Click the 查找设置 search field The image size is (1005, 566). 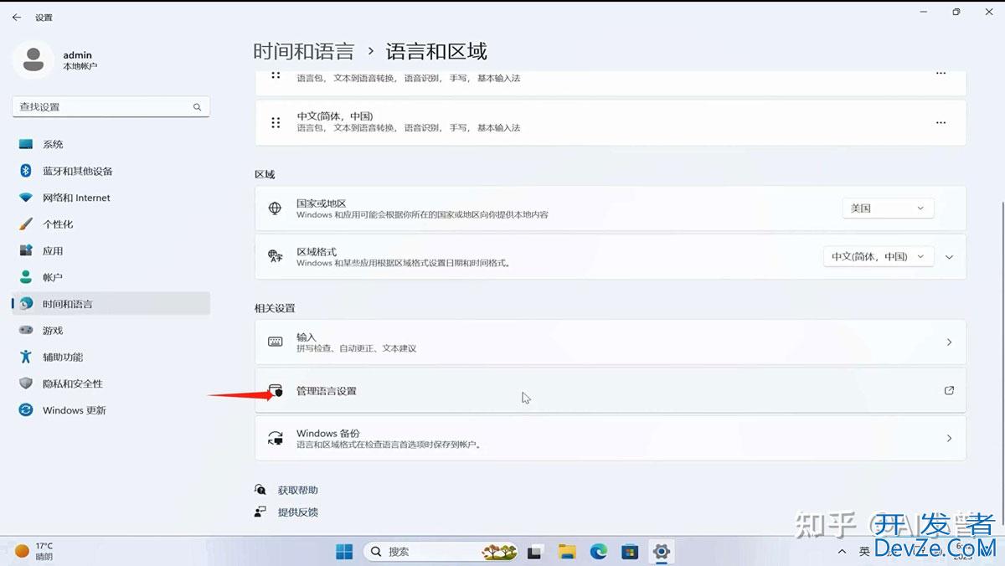111,107
